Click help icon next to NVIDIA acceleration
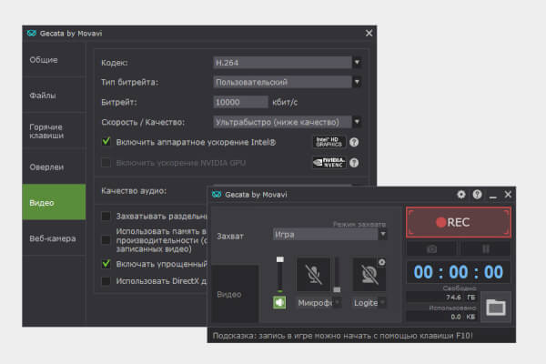 tap(354, 163)
